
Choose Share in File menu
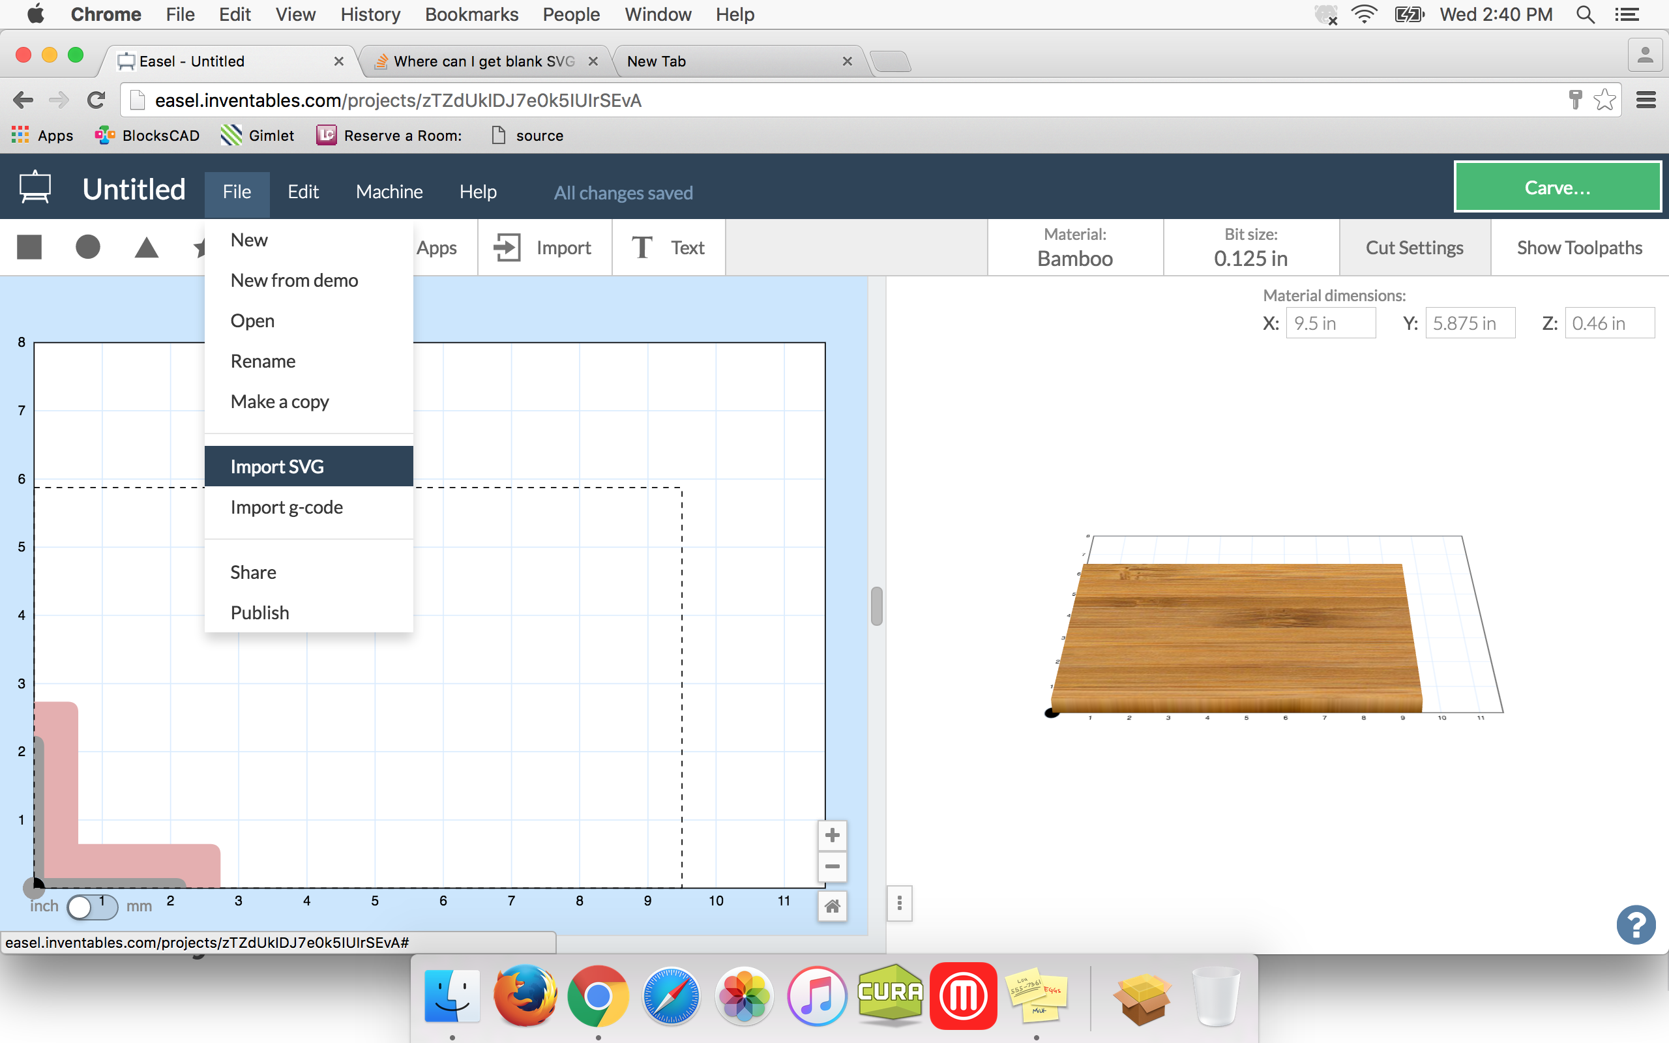[309, 572]
